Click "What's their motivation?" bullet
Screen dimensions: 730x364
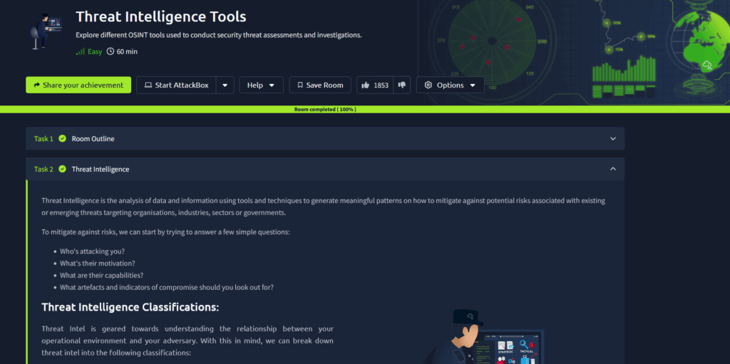pos(97,264)
